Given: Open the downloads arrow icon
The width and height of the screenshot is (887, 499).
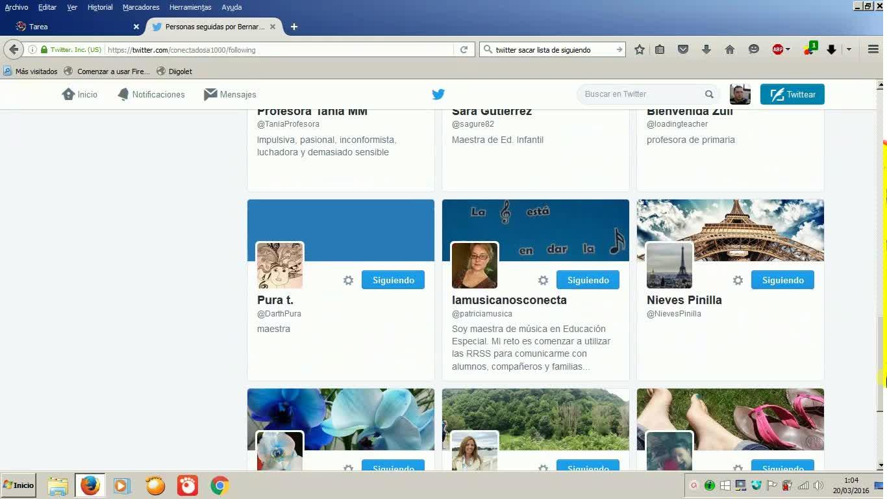Looking at the screenshot, I should pos(706,49).
